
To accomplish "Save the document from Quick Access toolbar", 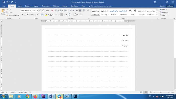I will pos(4,2).
